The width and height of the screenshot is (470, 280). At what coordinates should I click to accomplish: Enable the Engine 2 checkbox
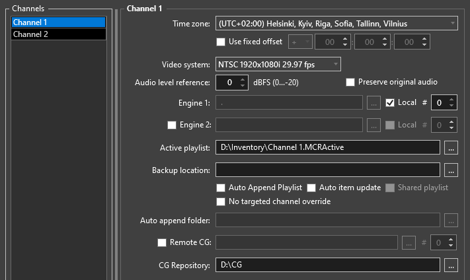click(172, 125)
